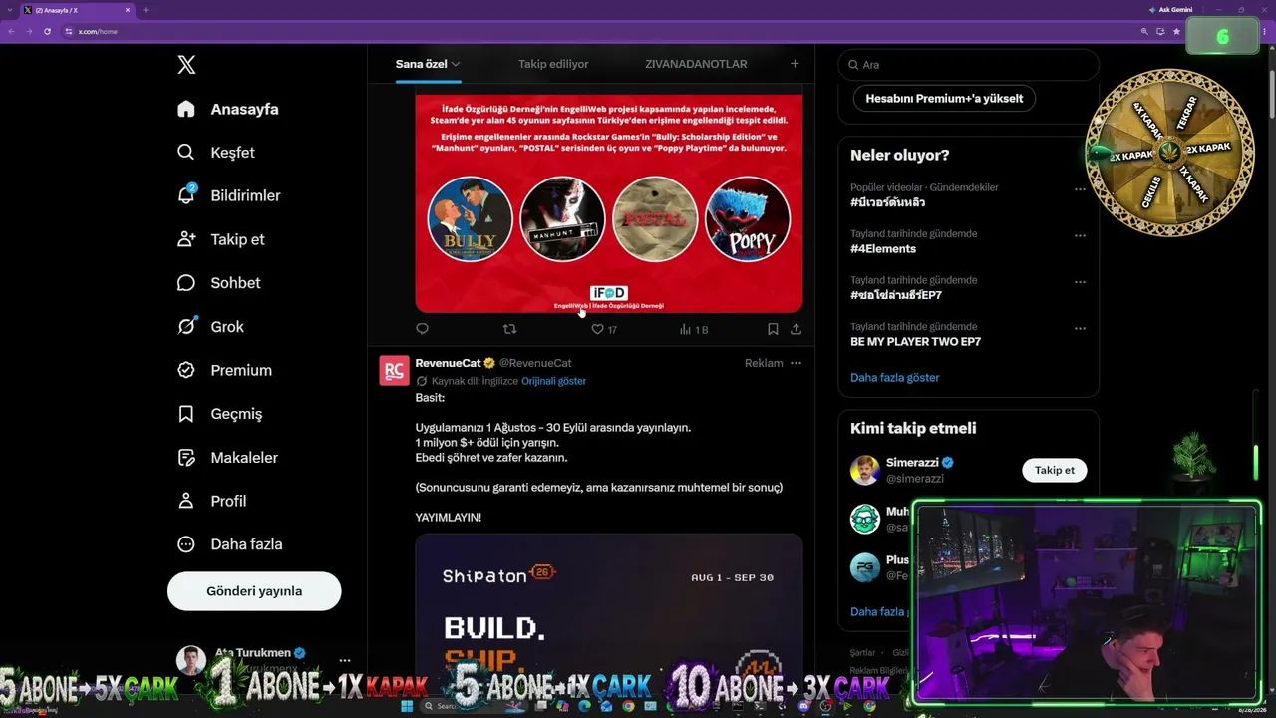Click Gönderi yayınla button
Screen dimensions: 1276x718
point(254,591)
